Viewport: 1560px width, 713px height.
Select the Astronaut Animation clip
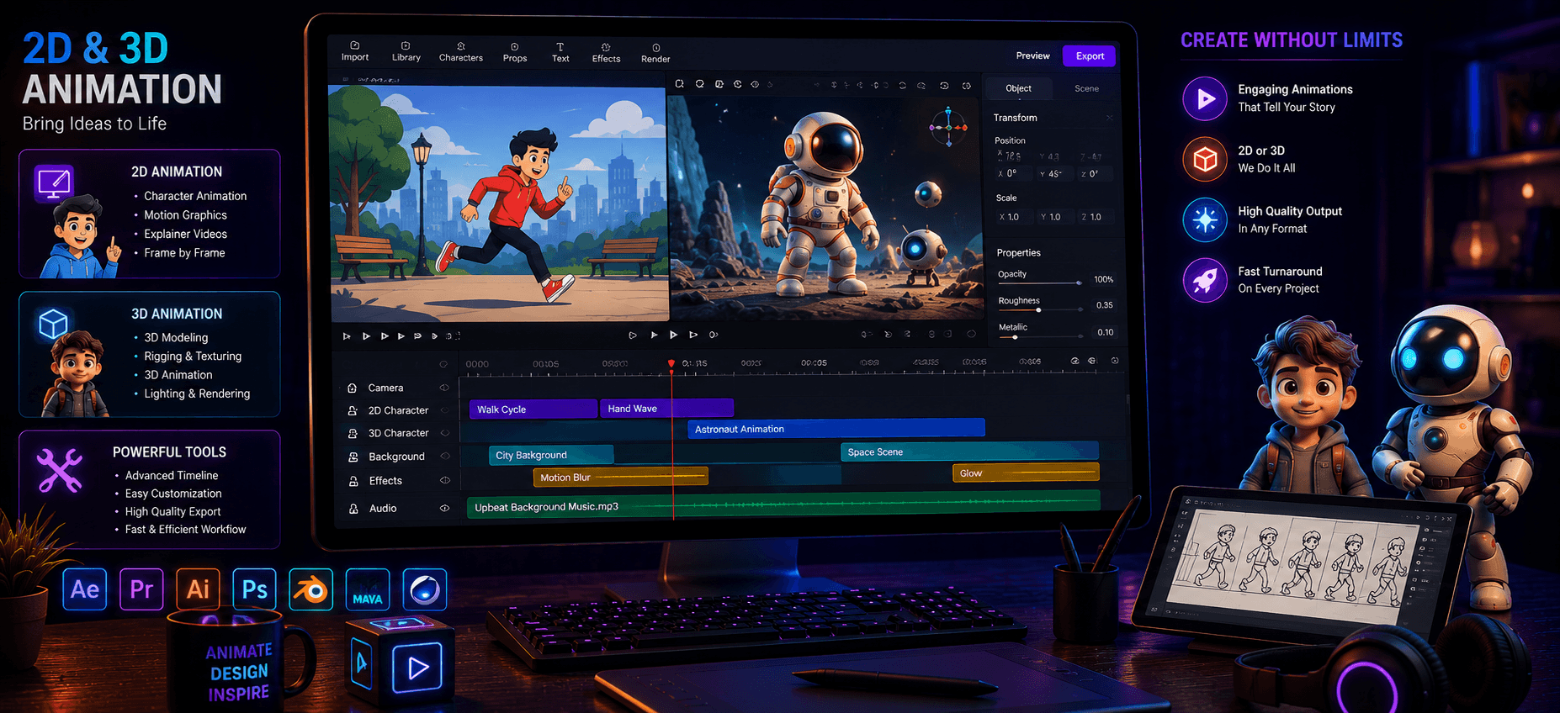coord(836,429)
